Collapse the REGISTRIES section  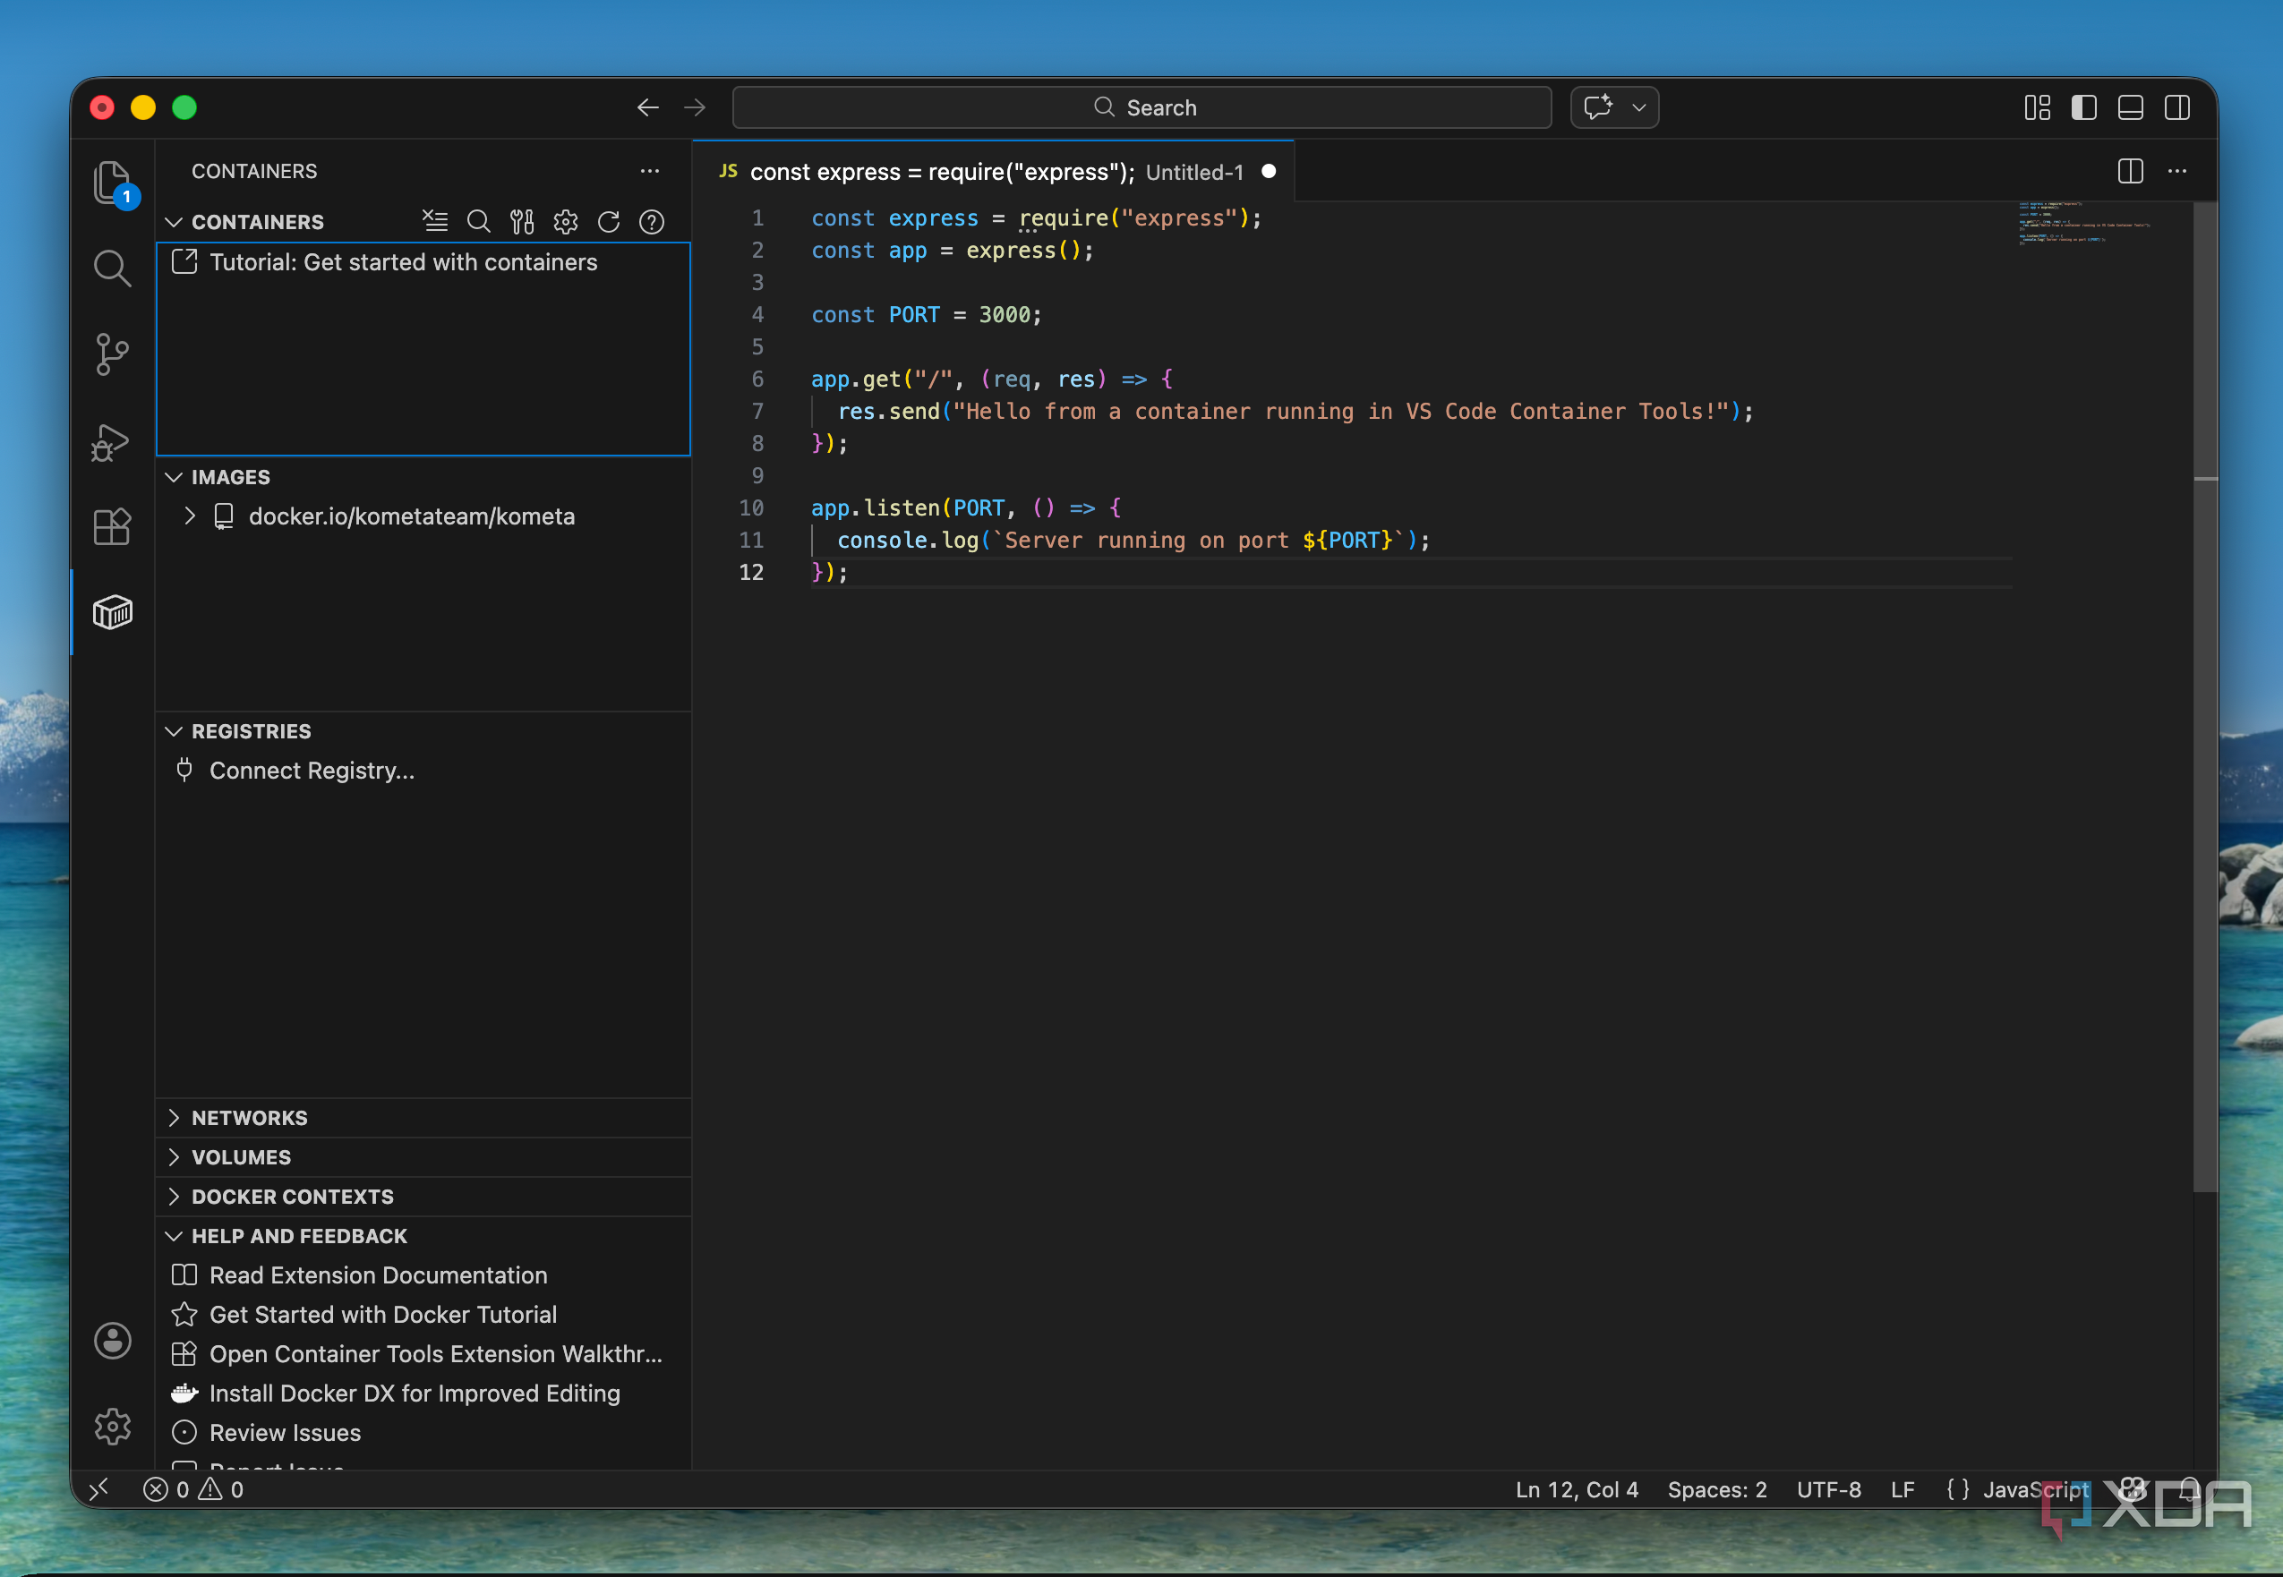coord(174,731)
